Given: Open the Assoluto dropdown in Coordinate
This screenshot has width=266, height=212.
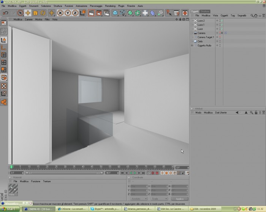Looking at the screenshot, I should pos(139,199).
